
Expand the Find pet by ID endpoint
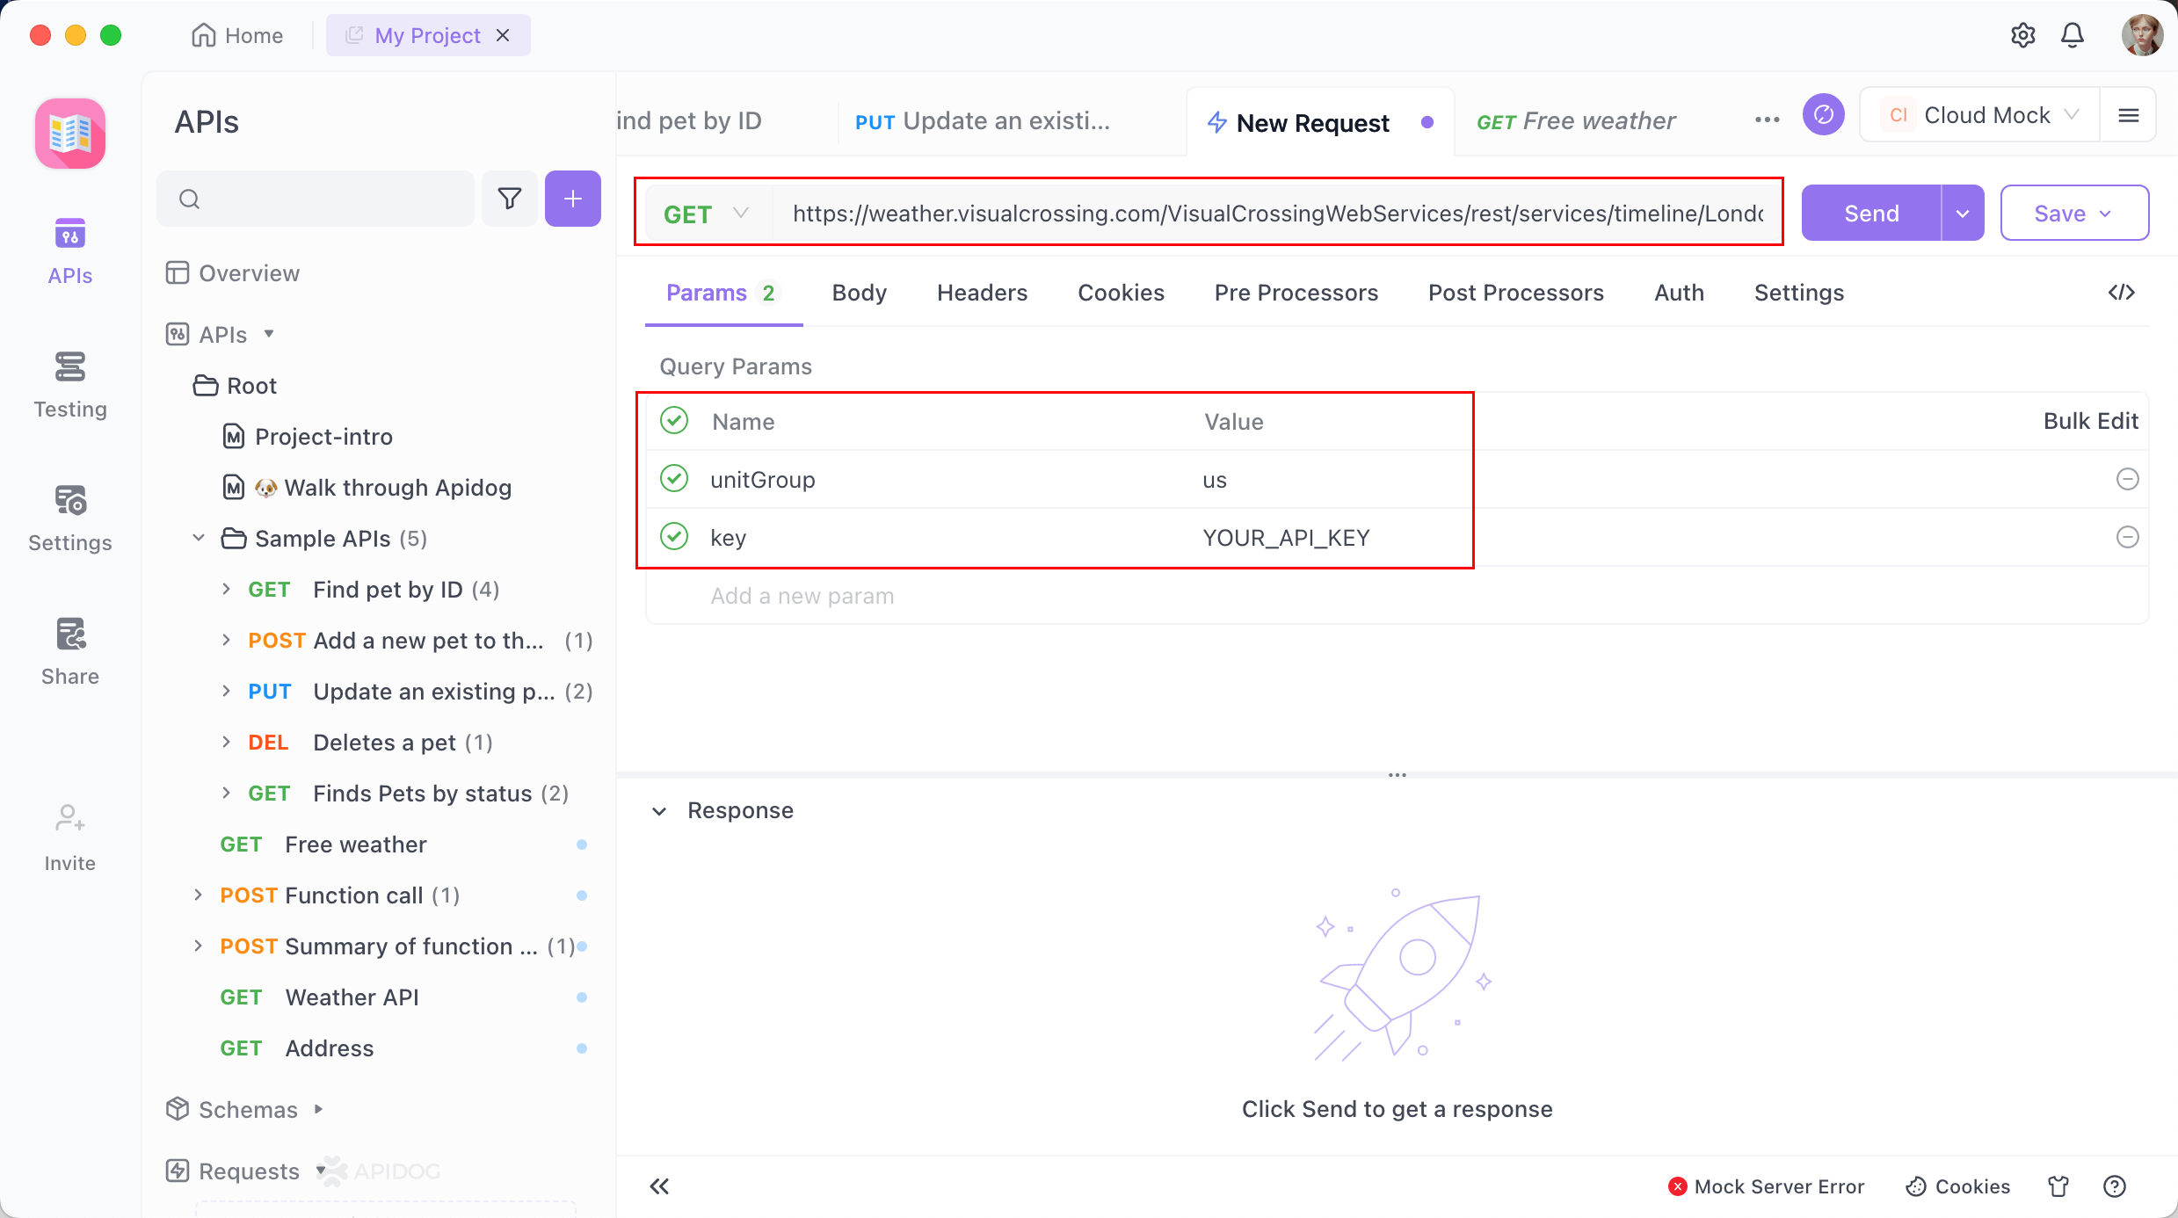click(226, 589)
